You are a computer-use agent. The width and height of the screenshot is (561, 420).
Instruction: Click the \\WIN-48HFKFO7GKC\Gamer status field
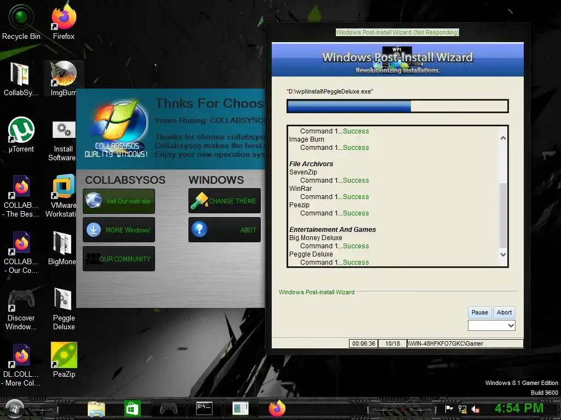[x=465, y=343]
